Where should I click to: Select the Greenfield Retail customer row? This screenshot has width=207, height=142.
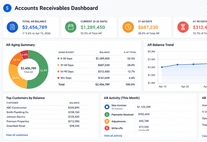click(x=47, y=126)
